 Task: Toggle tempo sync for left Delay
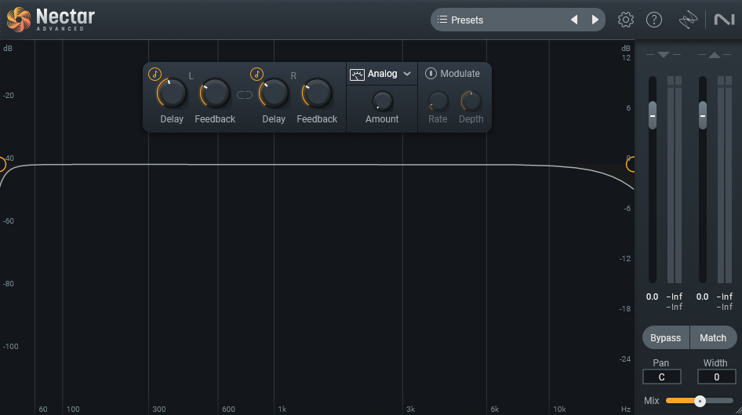(x=155, y=75)
